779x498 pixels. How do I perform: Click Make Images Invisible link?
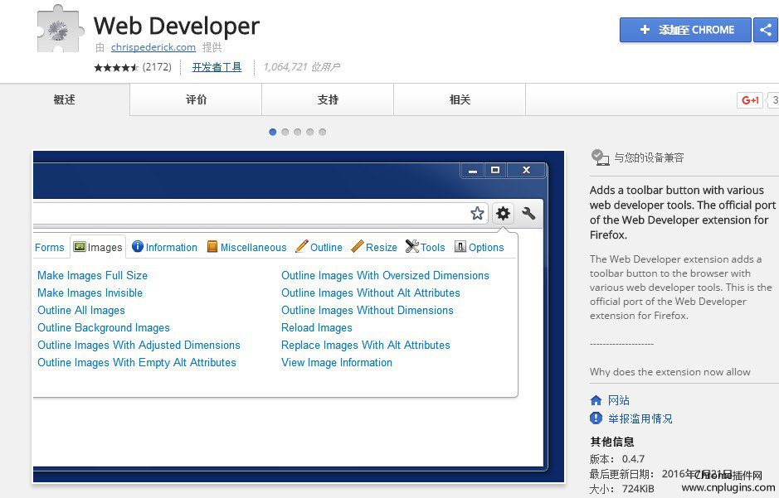pos(90,293)
